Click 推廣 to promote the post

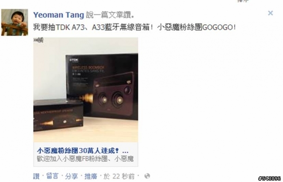91,176
